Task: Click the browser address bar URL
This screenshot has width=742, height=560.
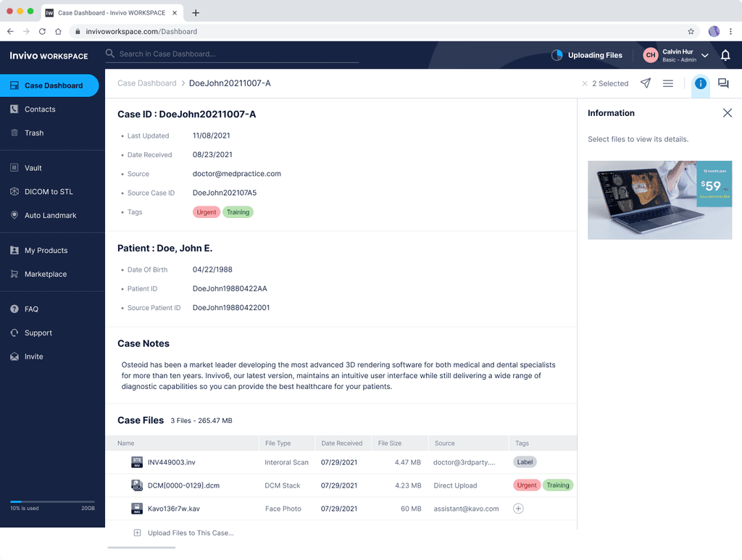Action: point(141,32)
